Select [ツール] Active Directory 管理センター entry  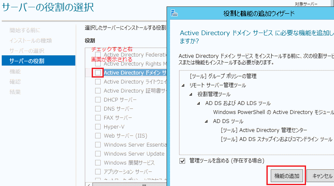tap(264, 130)
